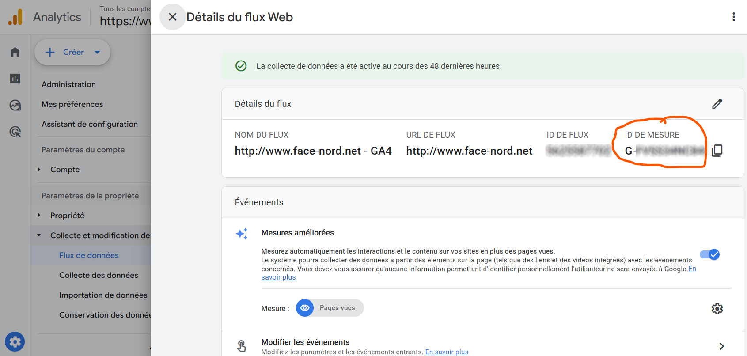Click the pencil edit icon for Détails du flux
Viewport: 747px width, 356px height.
click(x=717, y=104)
